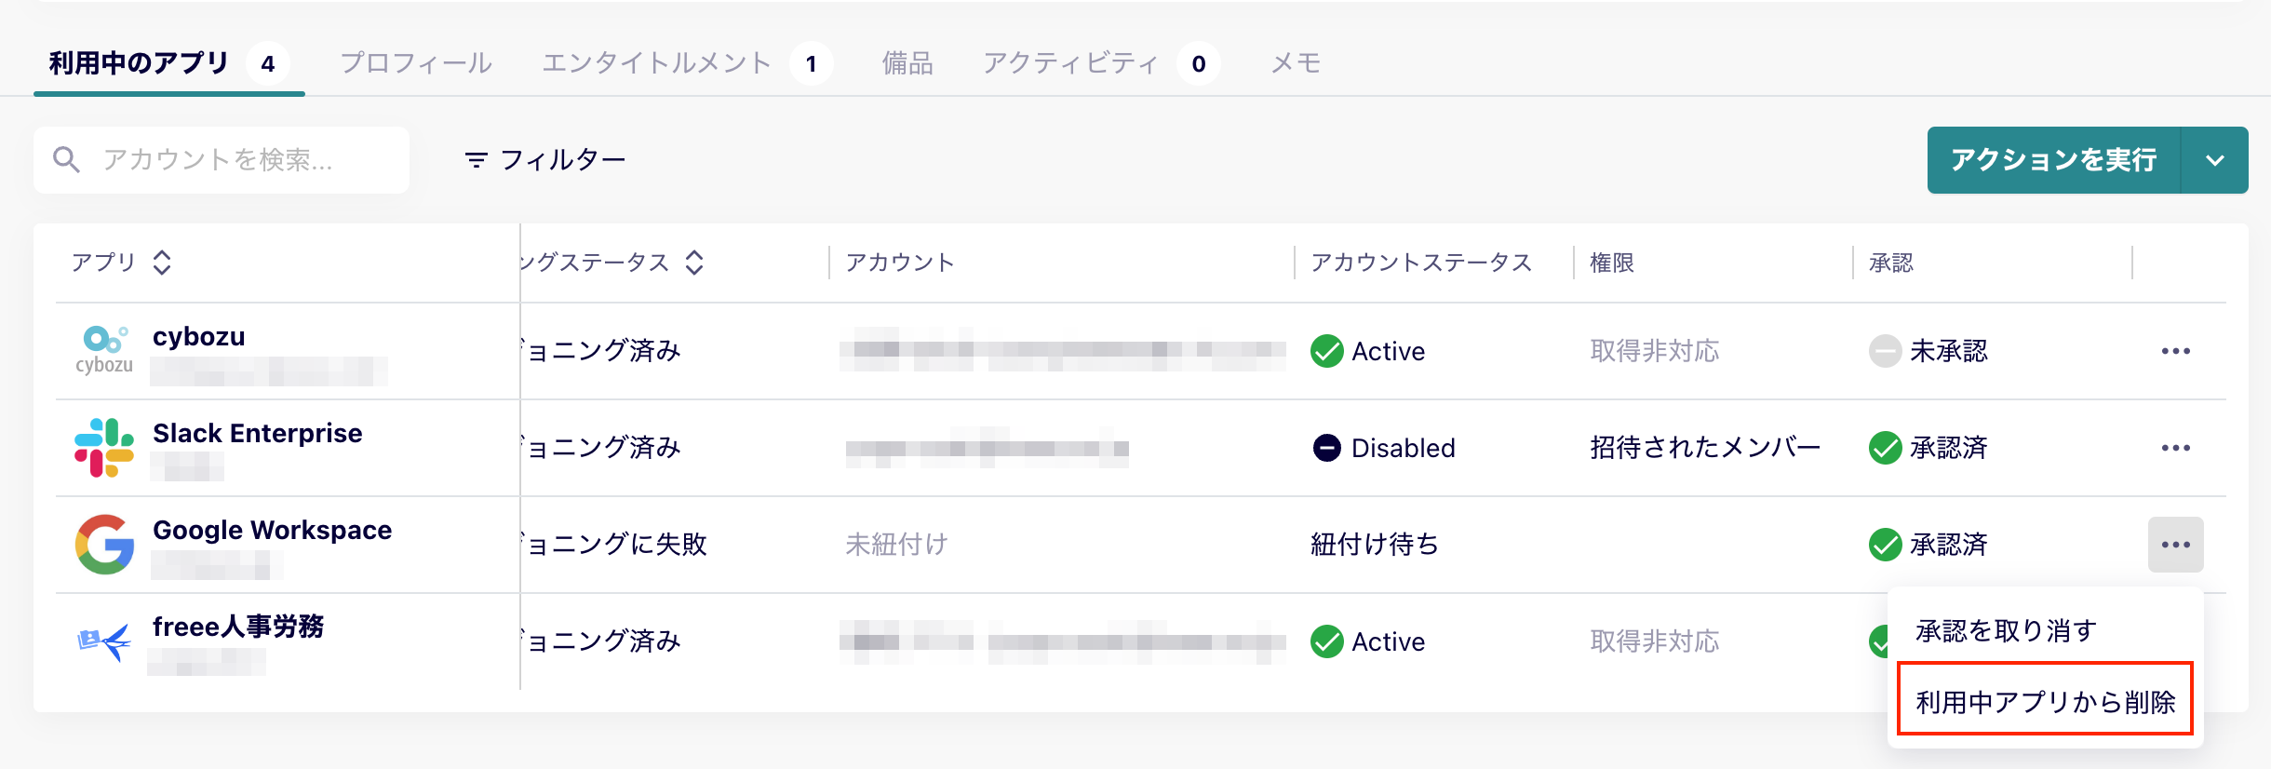Click the Google Workspace logo
This screenshot has width=2271, height=769.
tap(104, 545)
